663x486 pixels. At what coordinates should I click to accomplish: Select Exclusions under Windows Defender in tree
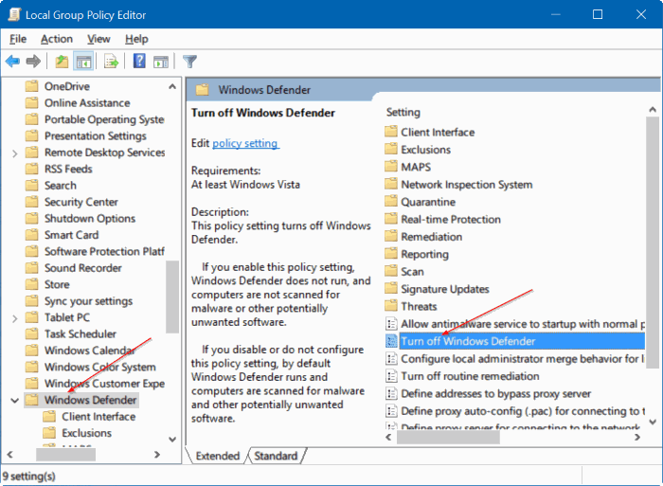tap(87, 433)
